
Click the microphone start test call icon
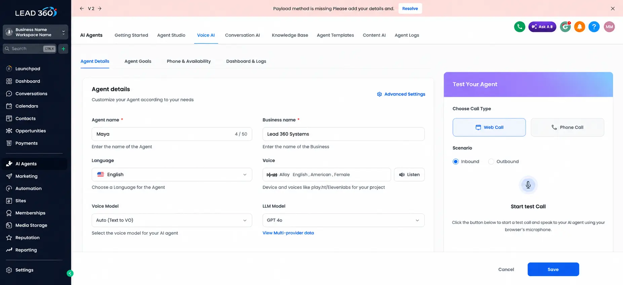tap(528, 185)
